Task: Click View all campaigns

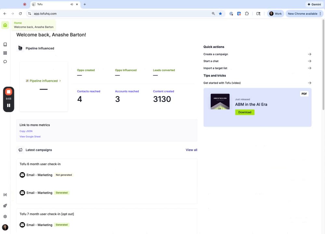Action: [x=191, y=150]
